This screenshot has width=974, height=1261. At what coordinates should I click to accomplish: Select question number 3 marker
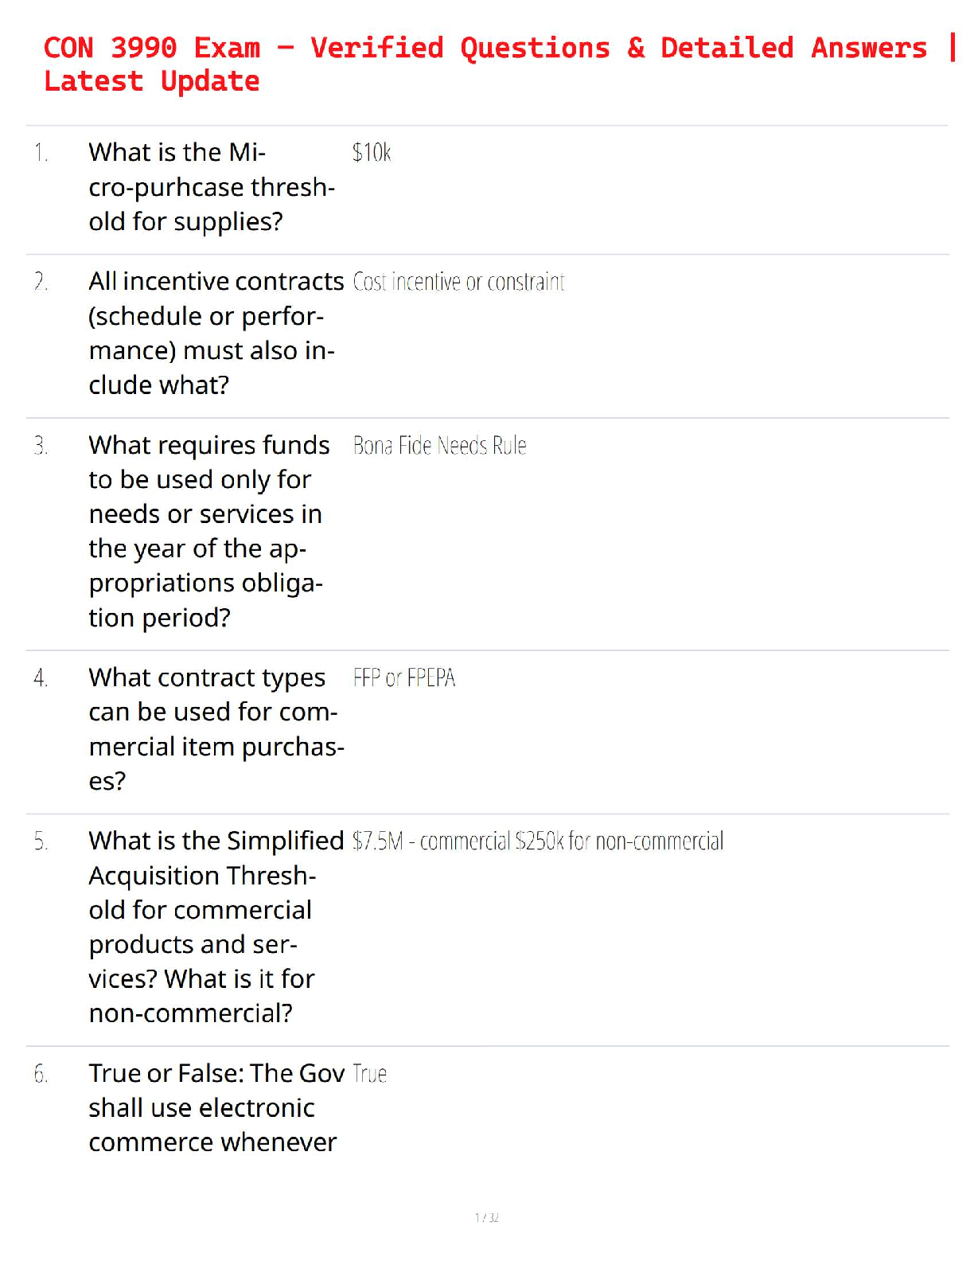(41, 445)
